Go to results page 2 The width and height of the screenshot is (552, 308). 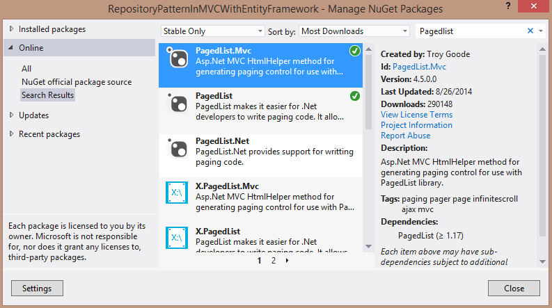coord(273,261)
